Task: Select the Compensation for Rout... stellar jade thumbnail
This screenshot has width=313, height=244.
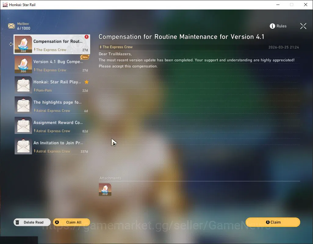Action: point(23,44)
